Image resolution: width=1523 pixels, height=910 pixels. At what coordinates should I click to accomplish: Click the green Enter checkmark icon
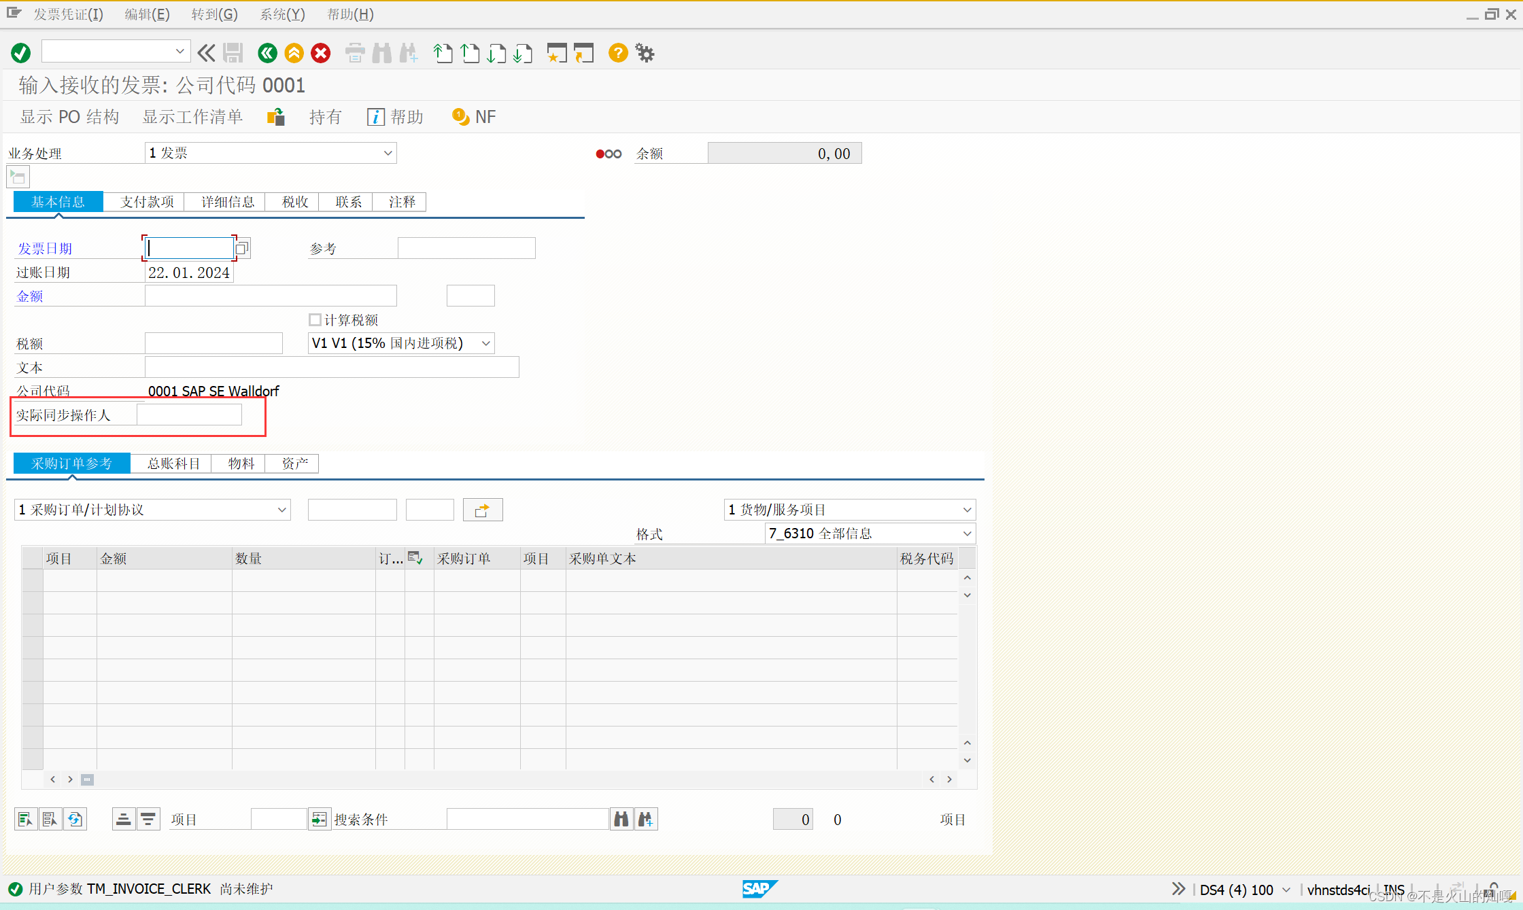point(21,52)
